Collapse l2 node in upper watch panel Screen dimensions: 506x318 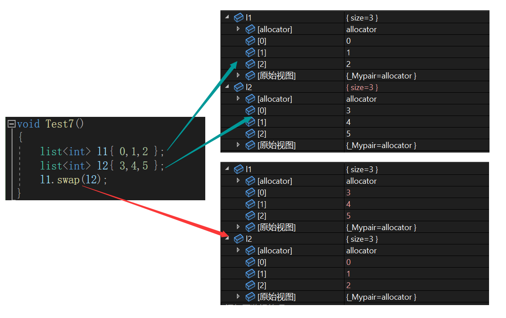click(227, 86)
